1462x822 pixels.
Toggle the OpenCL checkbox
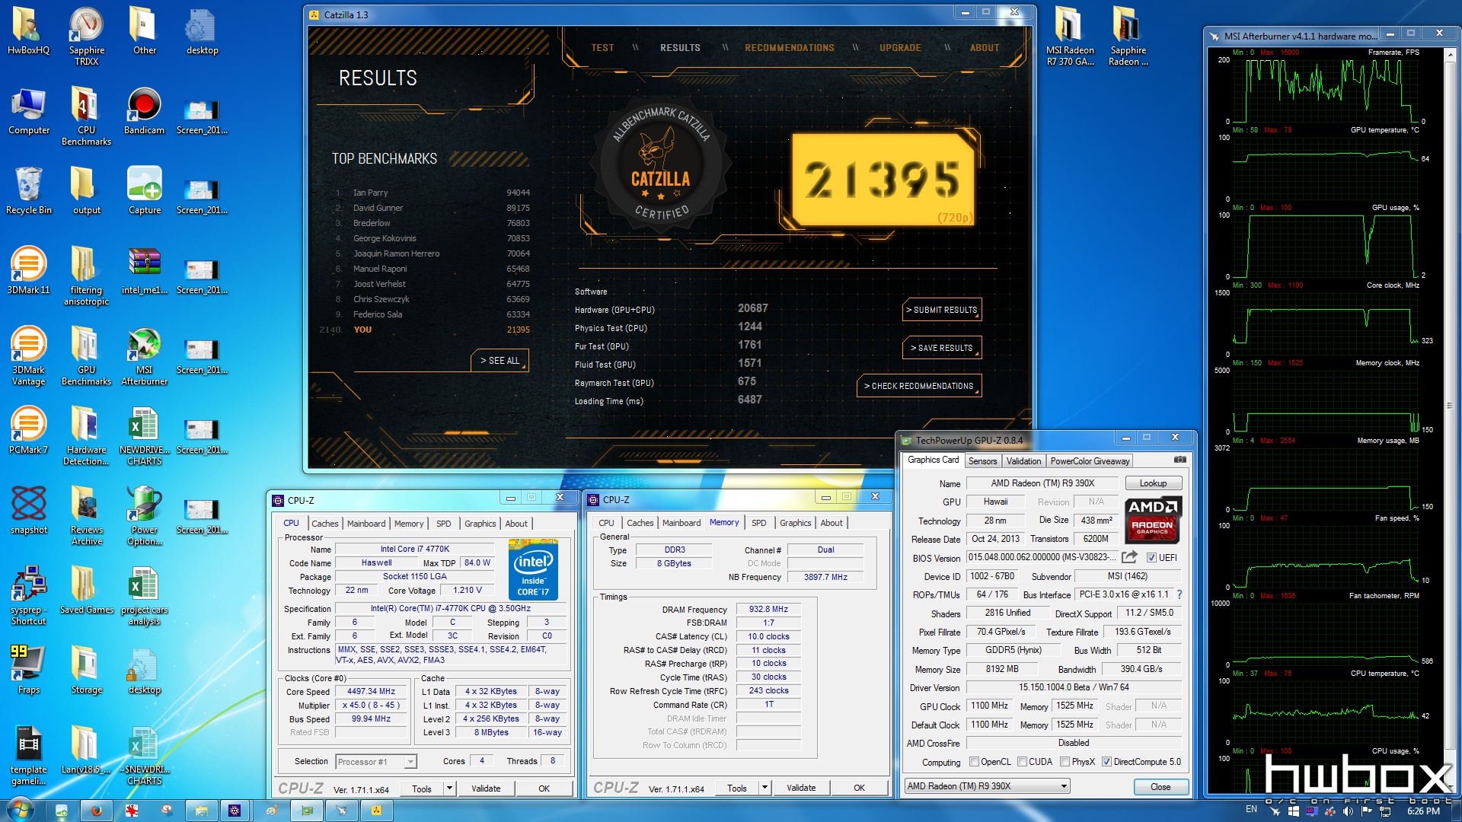[974, 762]
